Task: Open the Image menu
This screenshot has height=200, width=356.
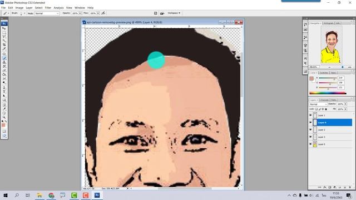Action: [19, 8]
